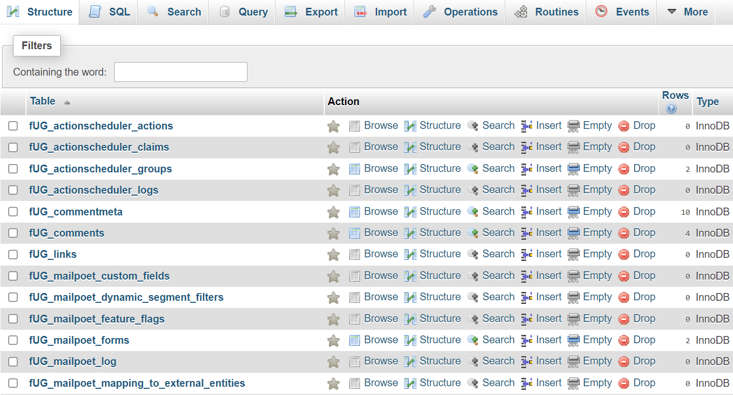Open Structure view for fUG_mailpoet_custom_fields
This screenshot has height=395, width=733.
(439, 275)
